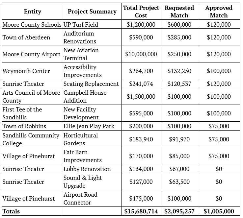Click the Total Project Cost header

click(141, 12)
